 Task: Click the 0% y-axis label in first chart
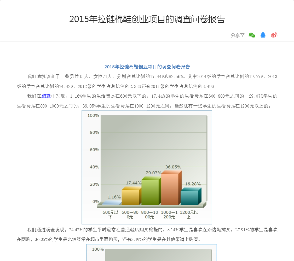point(96,201)
